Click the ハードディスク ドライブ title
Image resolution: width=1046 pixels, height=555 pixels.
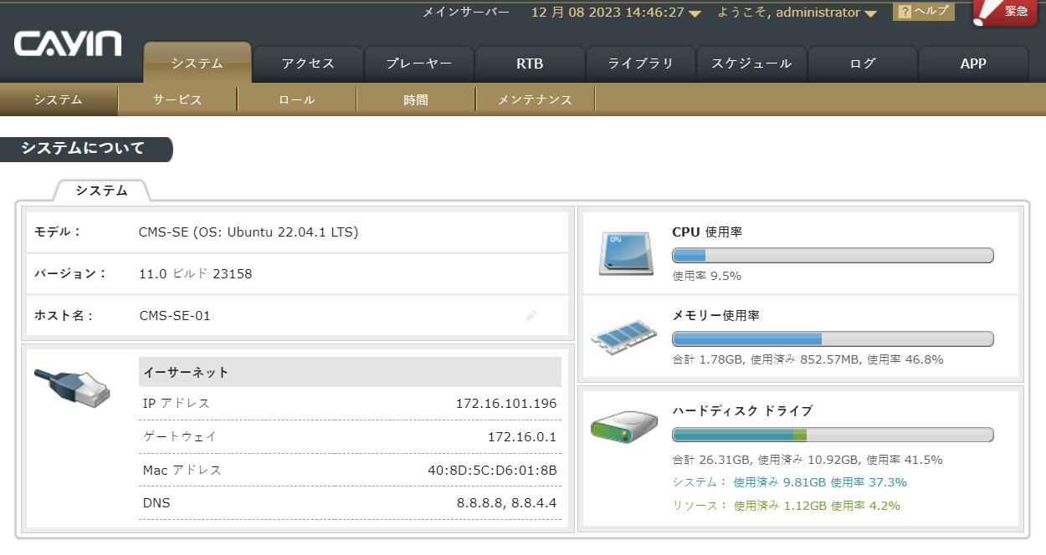(x=742, y=410)
